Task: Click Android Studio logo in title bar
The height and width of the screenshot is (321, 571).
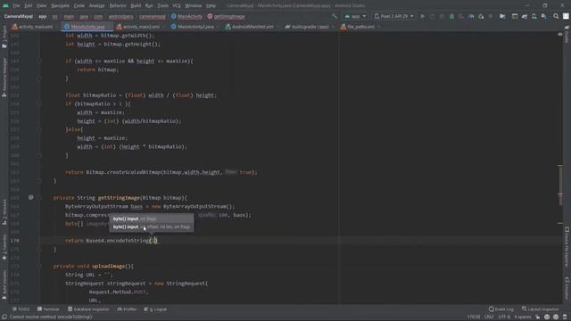Action: [x=5, y=5]
